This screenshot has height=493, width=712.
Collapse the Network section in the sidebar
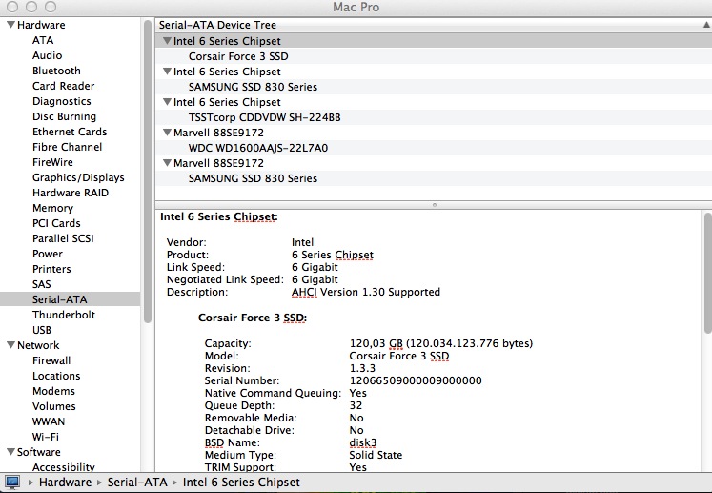pyautogui.click(x=10, y=345)
